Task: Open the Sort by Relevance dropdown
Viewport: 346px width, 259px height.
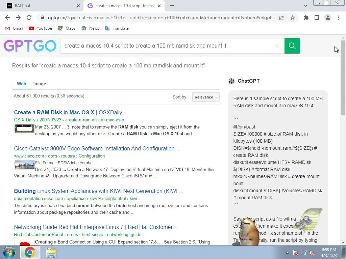Action: [x=206, y=97]
